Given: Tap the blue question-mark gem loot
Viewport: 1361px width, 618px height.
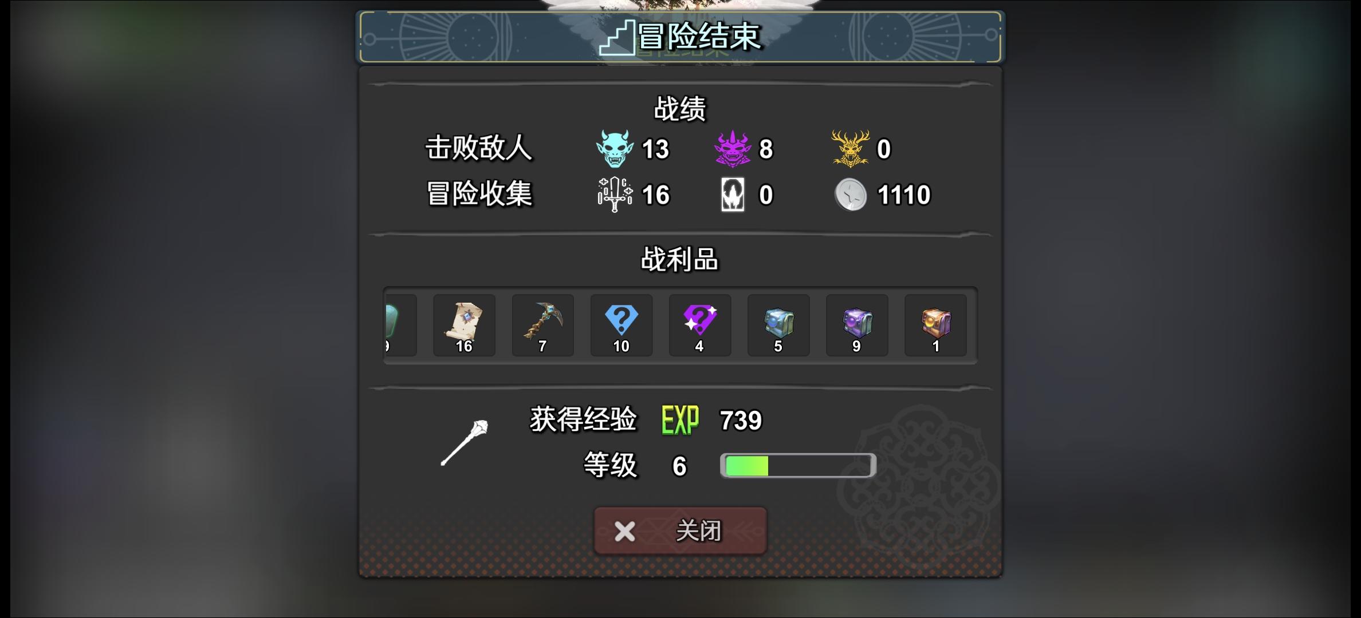Looking at the screenshot, I should click(x=622, y=326).
